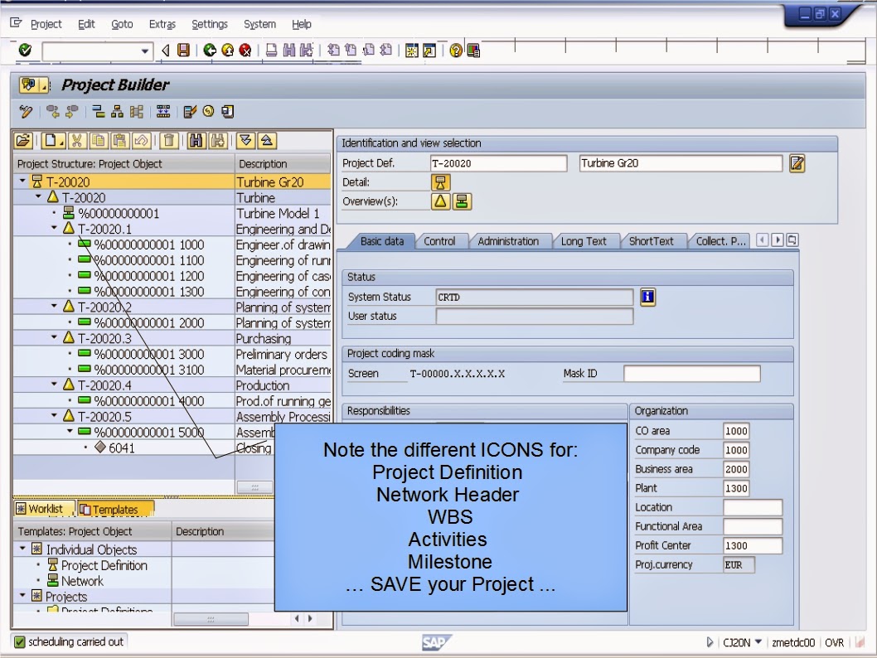Viewport: 877px width, 658px height.
Task: Switch to the Control tab
Action: 441,241
